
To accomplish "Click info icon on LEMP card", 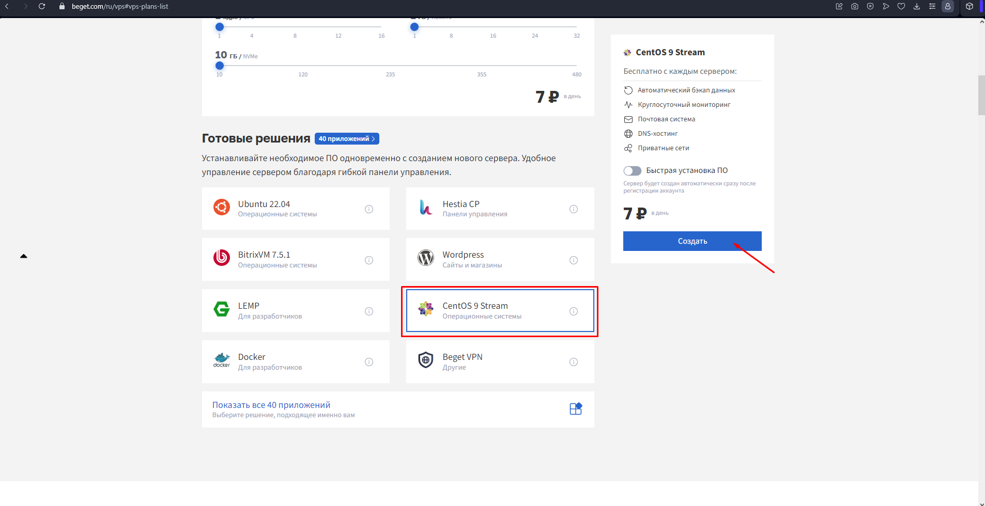I will pyautogui.click(x=369, y=311).
